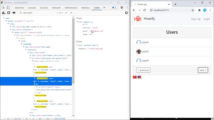Close the Svelte app browser tab
Screen dimensions: 214x120
pos(169,4)
